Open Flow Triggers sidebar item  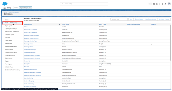[8, 64]
